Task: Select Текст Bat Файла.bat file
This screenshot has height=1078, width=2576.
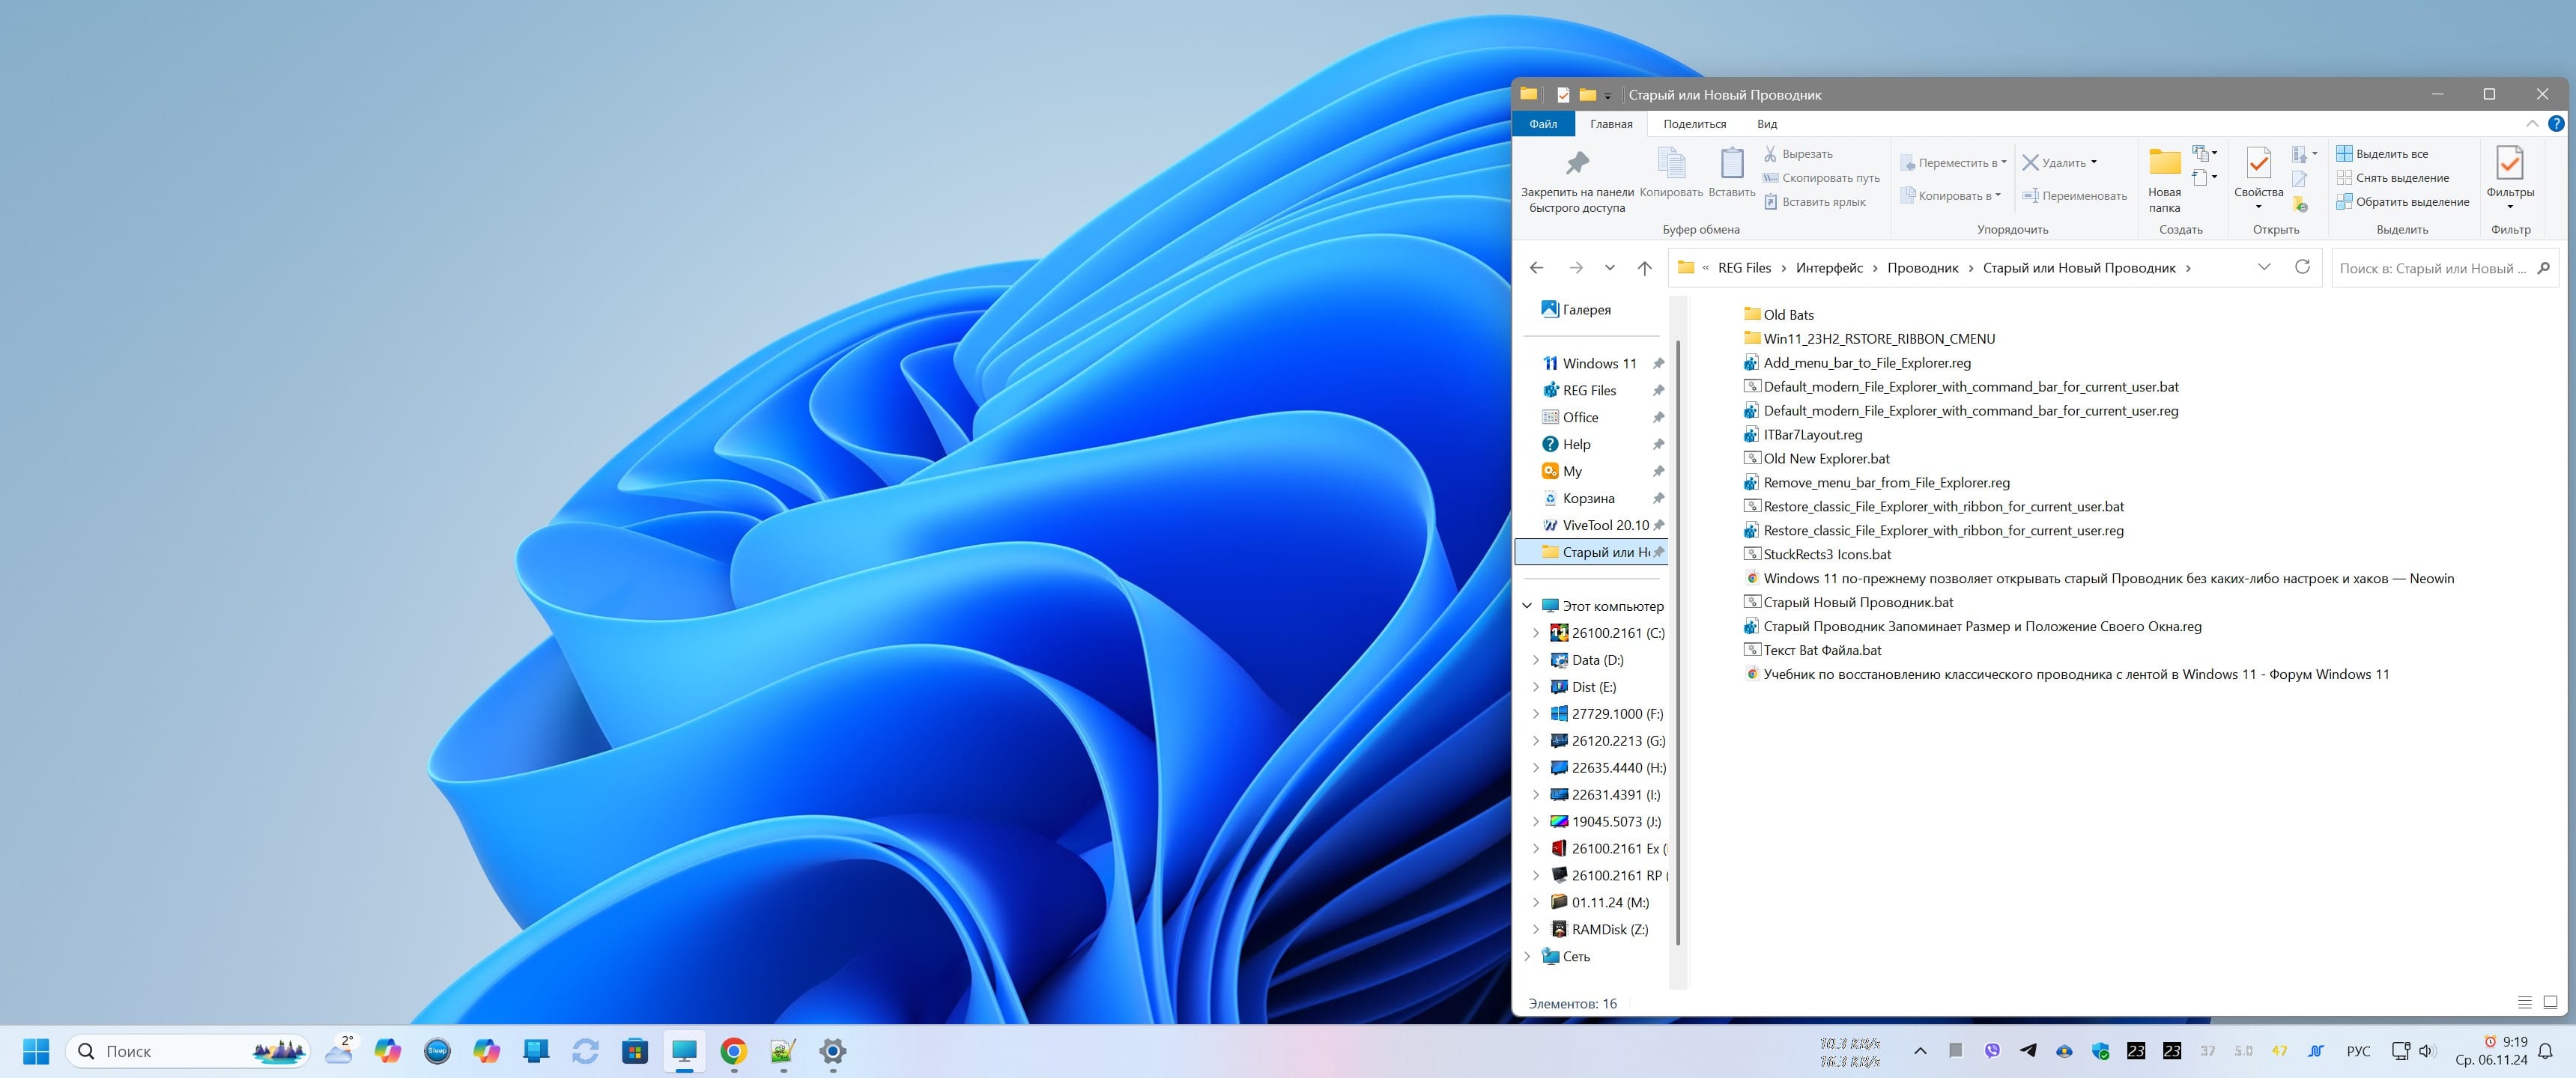Action: pos(1812,651)
